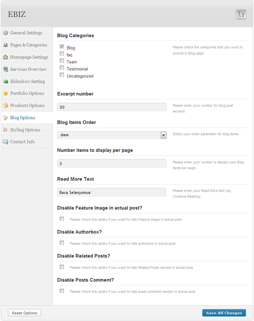This screenshot has width=254, height=321.
Task: Enable the Testimonial category checkbox
Action: [x=62, y=68]
